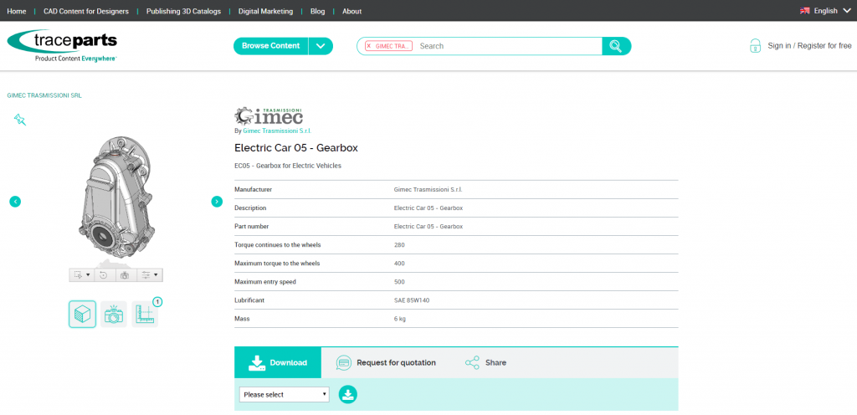This screenshot has width=857, height=415.
Task: Go to next image with right arrow
Action: (217, 201)
